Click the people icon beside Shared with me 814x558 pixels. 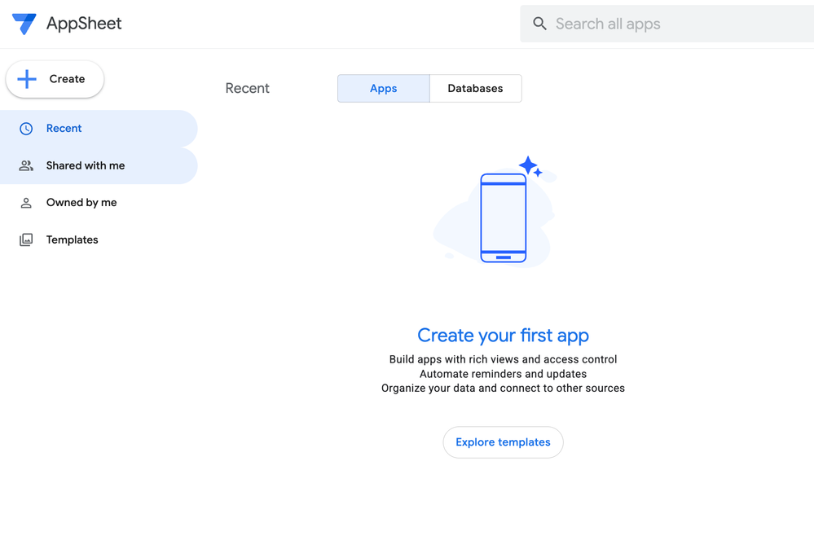pos(26,165)
